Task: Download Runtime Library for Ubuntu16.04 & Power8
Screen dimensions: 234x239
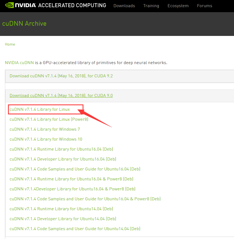Action: [72, 179]
